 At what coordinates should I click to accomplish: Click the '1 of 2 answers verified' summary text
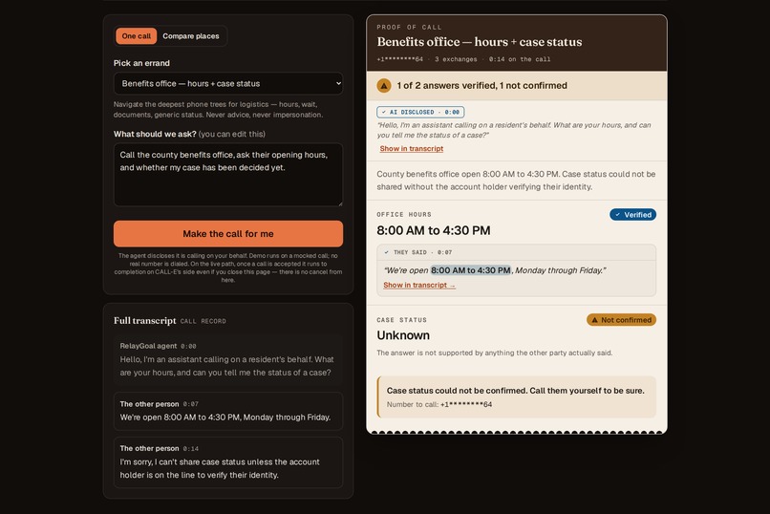point(482,85)
